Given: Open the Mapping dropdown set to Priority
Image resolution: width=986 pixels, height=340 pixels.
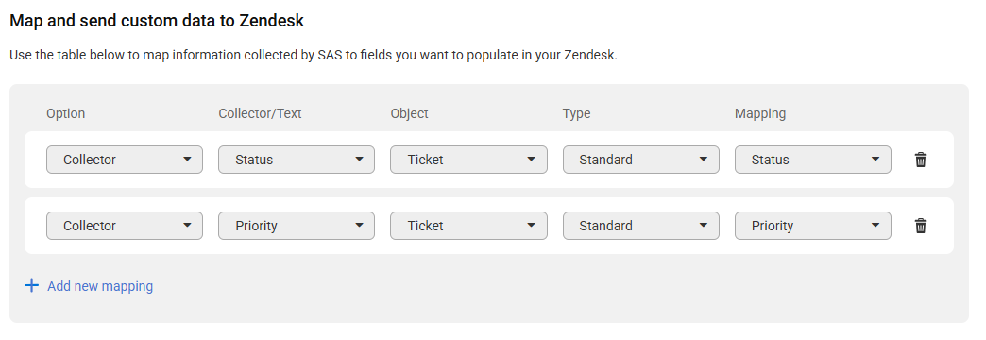Looking at the screenshot, I should click(x=812, y=226).
